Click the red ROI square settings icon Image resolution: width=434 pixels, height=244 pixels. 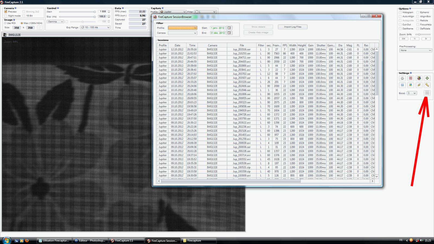411,78
